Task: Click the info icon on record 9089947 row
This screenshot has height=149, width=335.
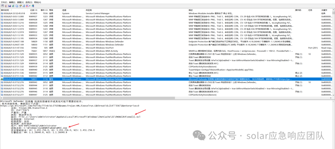Action: (x=2, y=95)
